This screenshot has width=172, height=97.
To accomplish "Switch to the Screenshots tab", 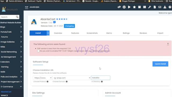I will [92, 33].
